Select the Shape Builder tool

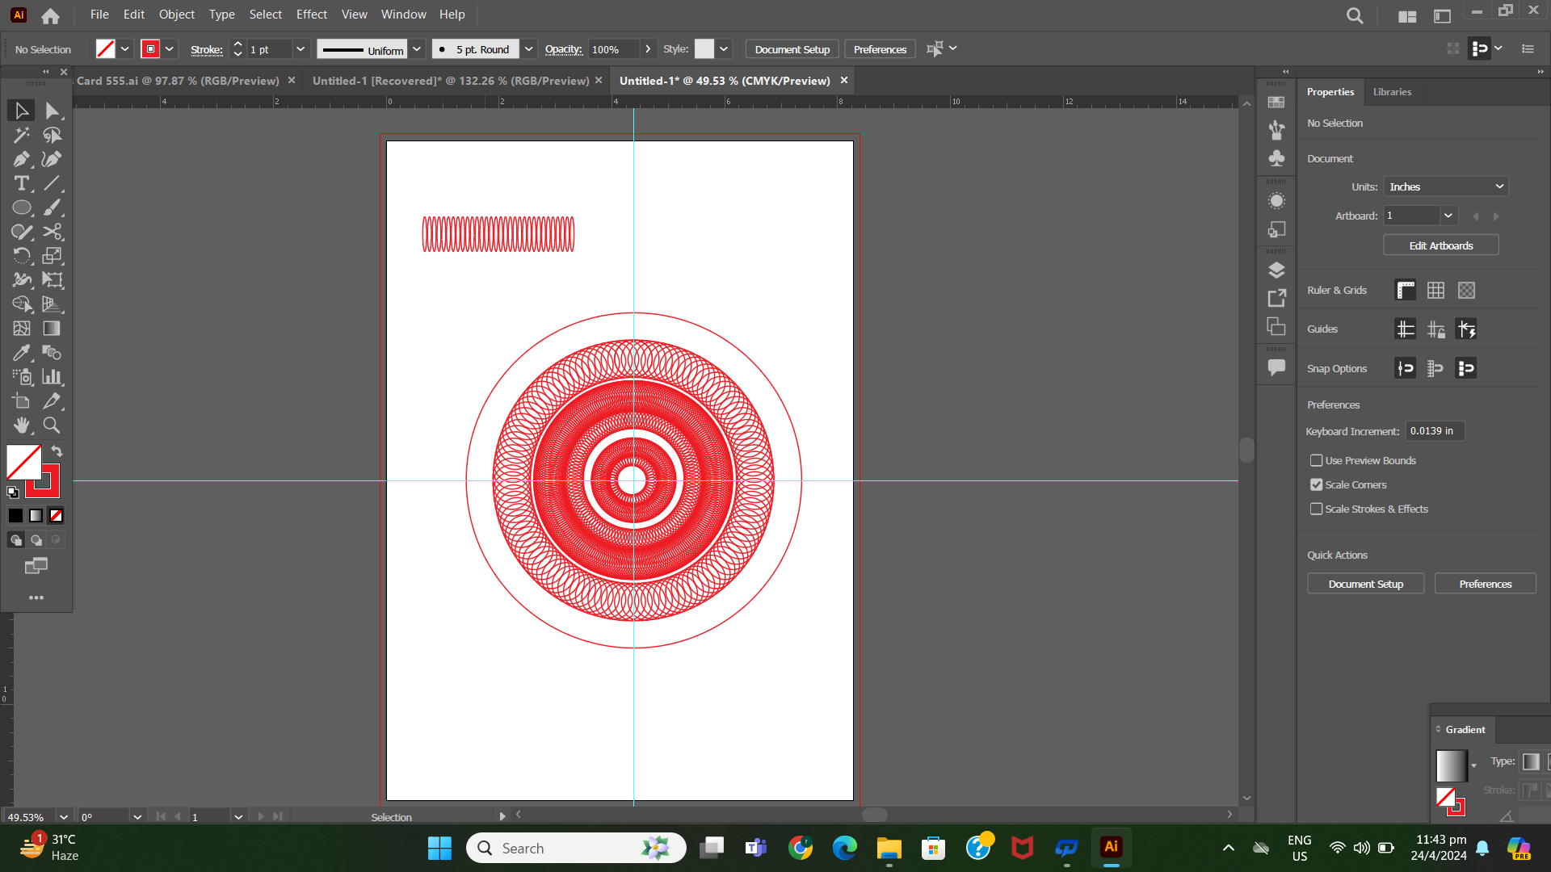pos(22,304)
